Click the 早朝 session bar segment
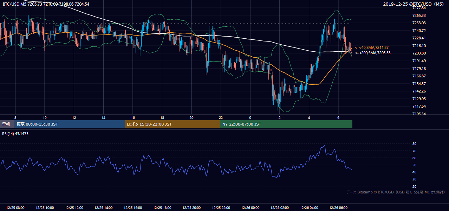Viewport: 449px width, 211px height. 7,124
